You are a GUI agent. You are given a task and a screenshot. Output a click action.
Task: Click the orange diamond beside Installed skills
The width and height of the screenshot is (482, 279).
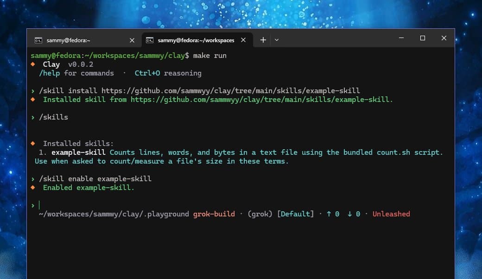(x=33, y=143)
